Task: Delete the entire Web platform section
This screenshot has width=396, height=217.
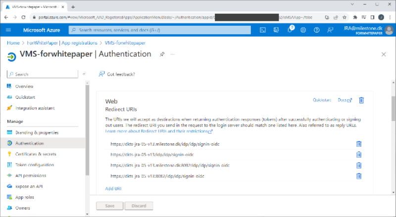Action: click(361, 100)
